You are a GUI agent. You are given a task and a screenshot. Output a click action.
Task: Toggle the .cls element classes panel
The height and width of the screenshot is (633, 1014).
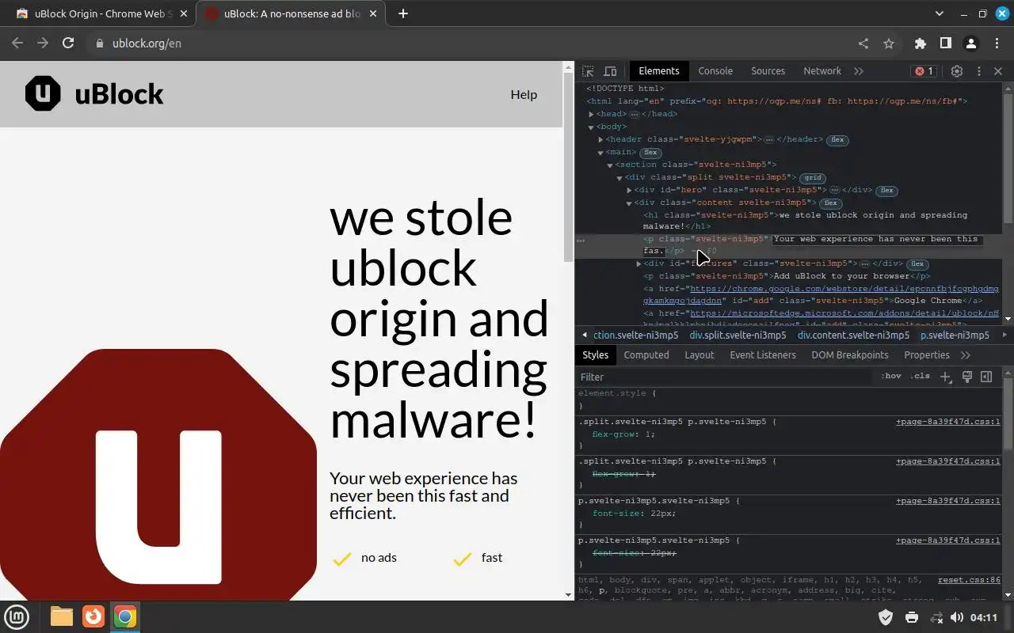tap(920, 376)
